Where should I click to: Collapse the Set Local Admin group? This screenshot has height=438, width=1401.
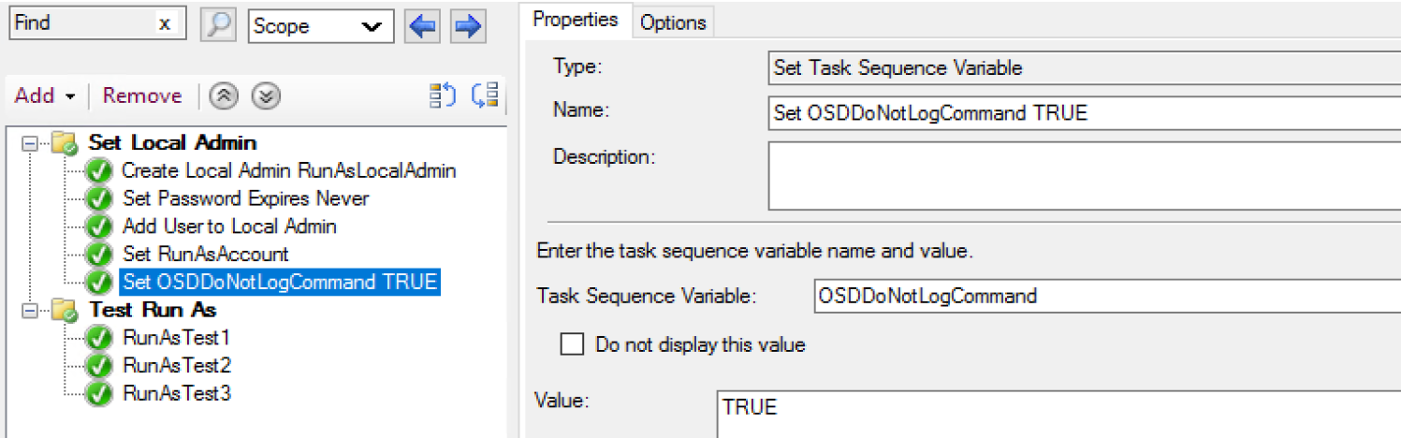30,143
